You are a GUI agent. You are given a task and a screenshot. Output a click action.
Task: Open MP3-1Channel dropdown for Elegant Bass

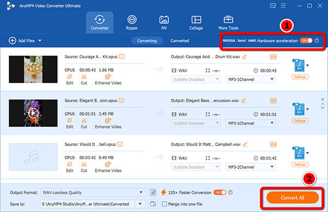250,123
